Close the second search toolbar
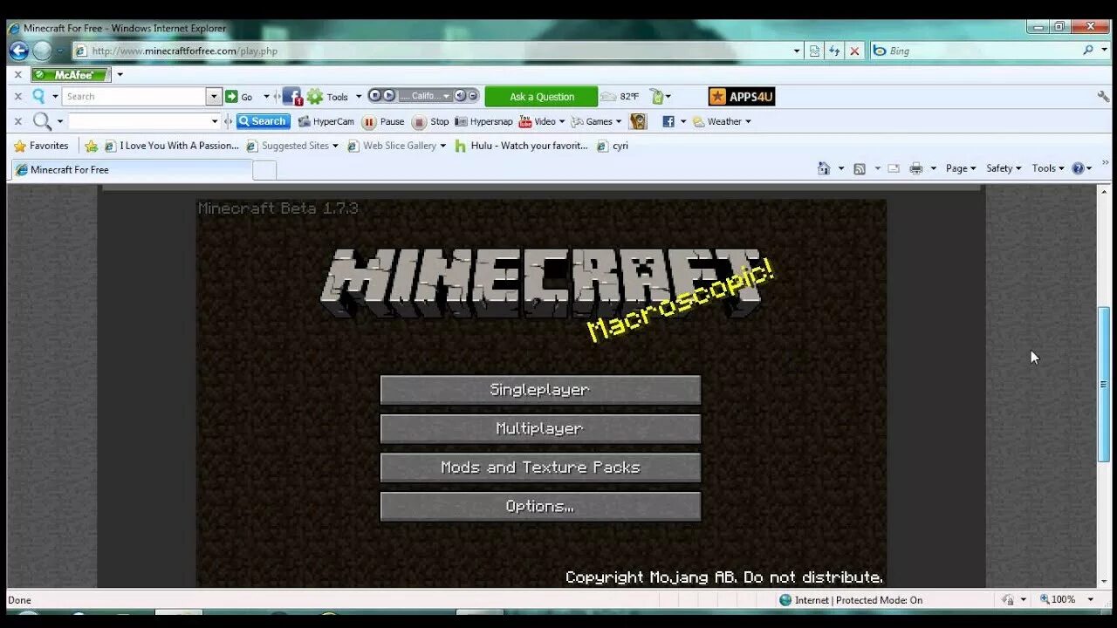The height and width of the screenshot is (628, 1117). tap(17, 121)
